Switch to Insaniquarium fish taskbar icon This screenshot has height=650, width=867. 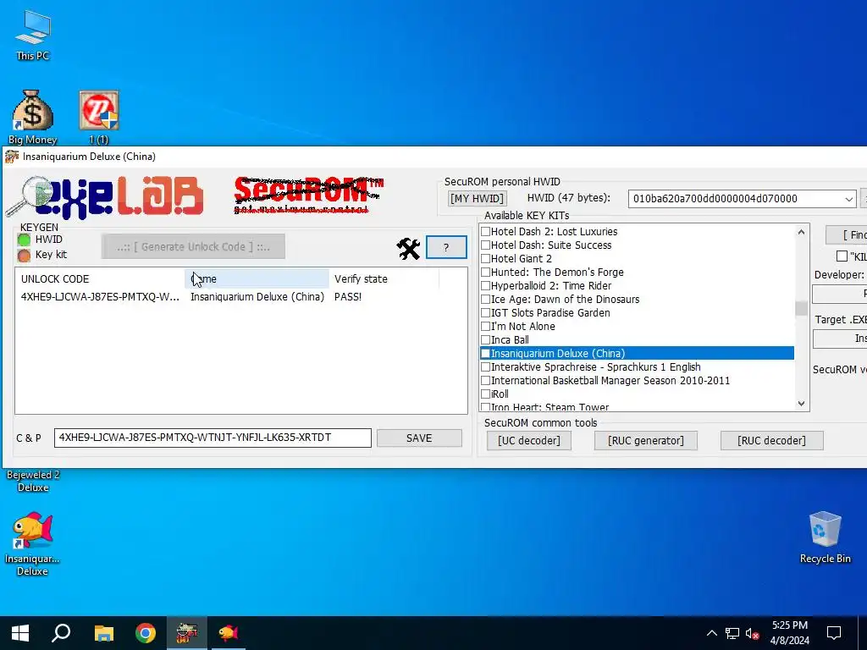click(x=229, y=633)
